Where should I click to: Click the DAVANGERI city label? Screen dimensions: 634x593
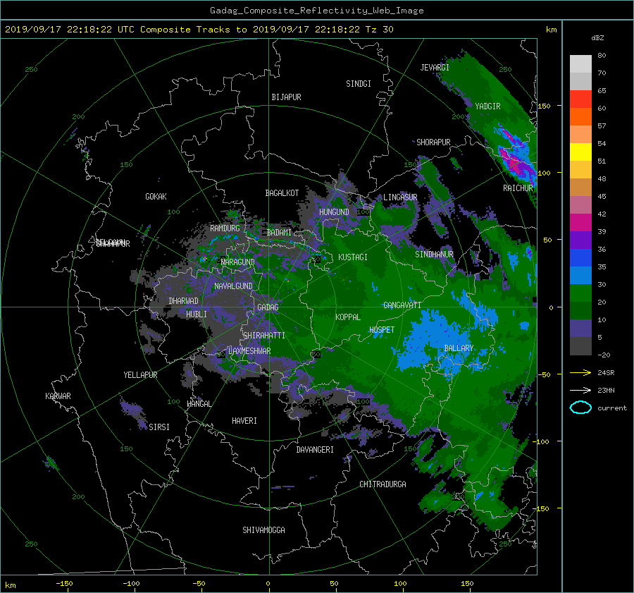(x=315, y=450)
